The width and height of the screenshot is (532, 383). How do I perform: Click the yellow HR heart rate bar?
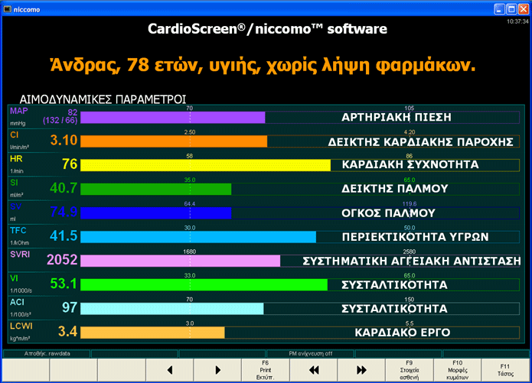pos(206,165)
